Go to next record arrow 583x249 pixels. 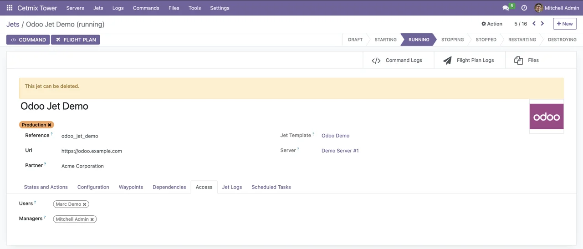(x=542, y=24)
